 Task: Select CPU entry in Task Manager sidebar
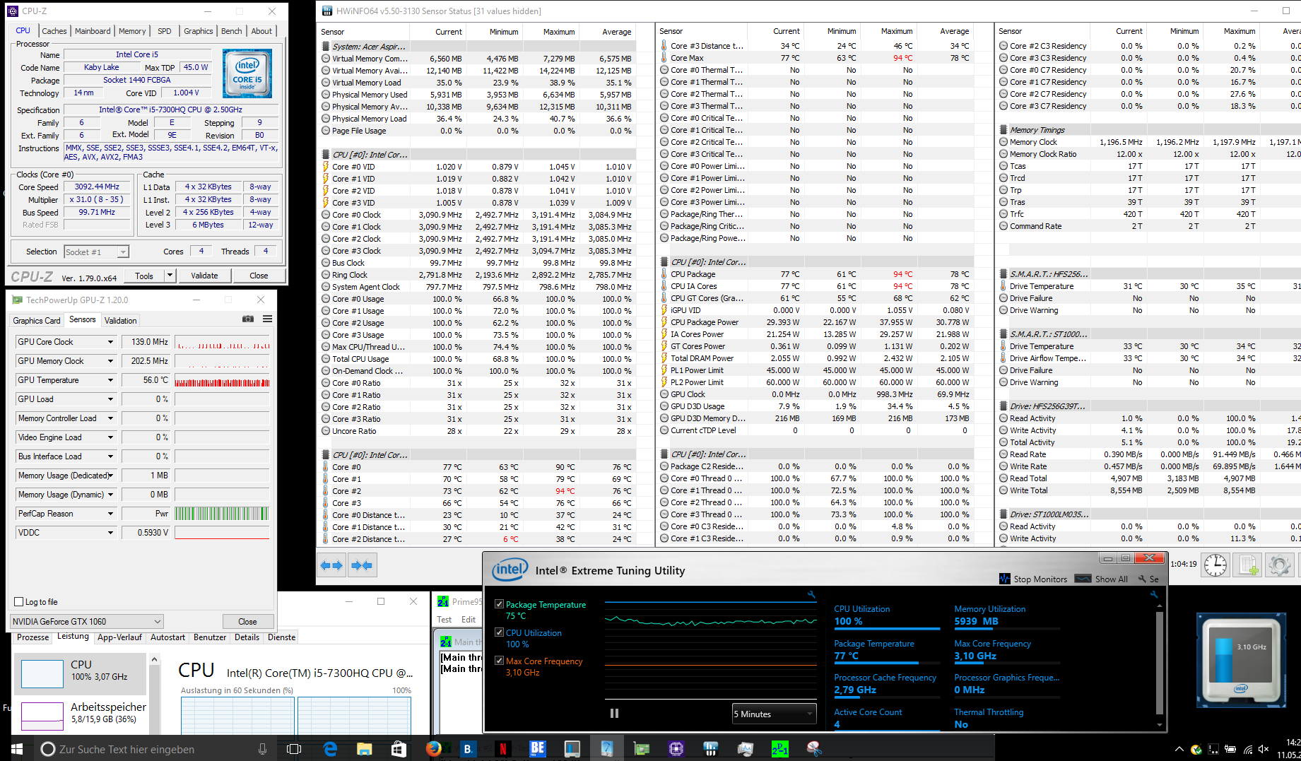80,674
